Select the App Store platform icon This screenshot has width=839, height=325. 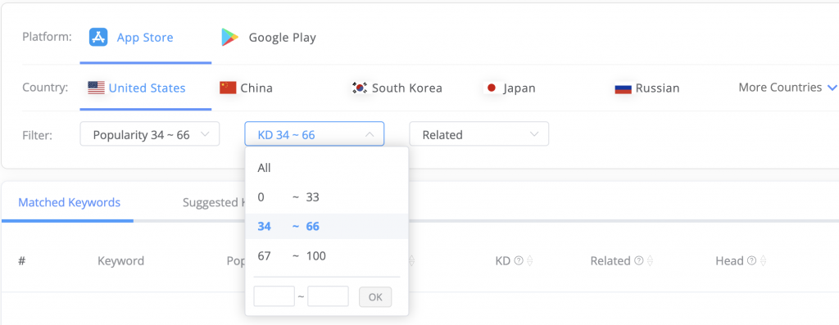pyautogui.click(x=99, y=38)
